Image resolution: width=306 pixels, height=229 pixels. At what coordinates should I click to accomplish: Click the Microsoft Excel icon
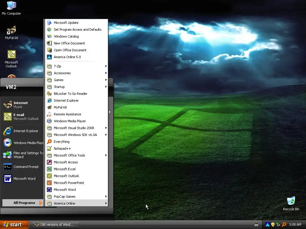click(49, 169)
